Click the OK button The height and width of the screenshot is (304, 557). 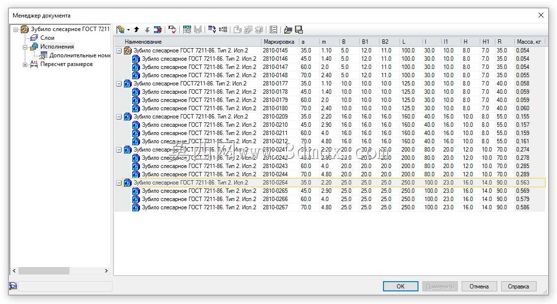click(400, 286)
